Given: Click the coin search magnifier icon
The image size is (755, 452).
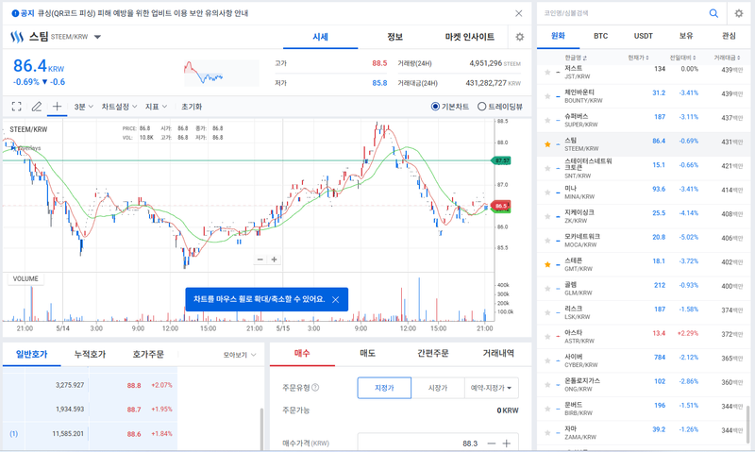Looking at the screenshot, I should point(713,13).
